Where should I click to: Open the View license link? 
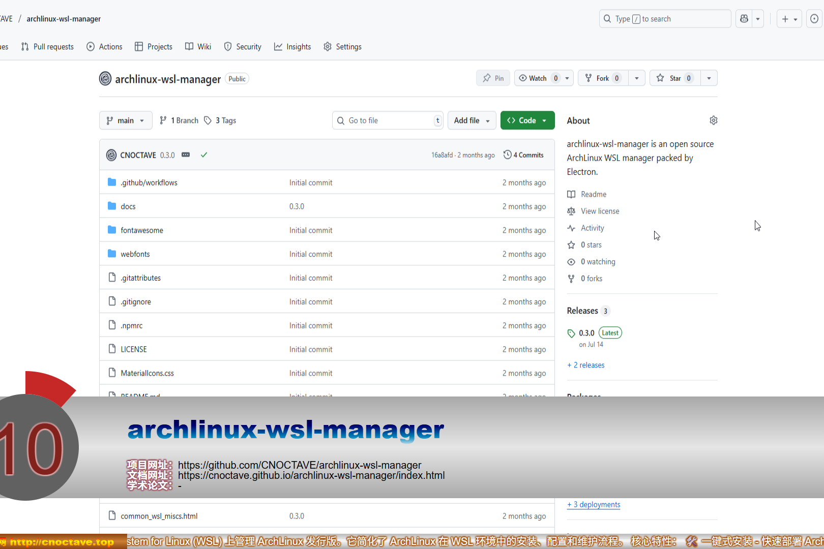tap(600, 211)
